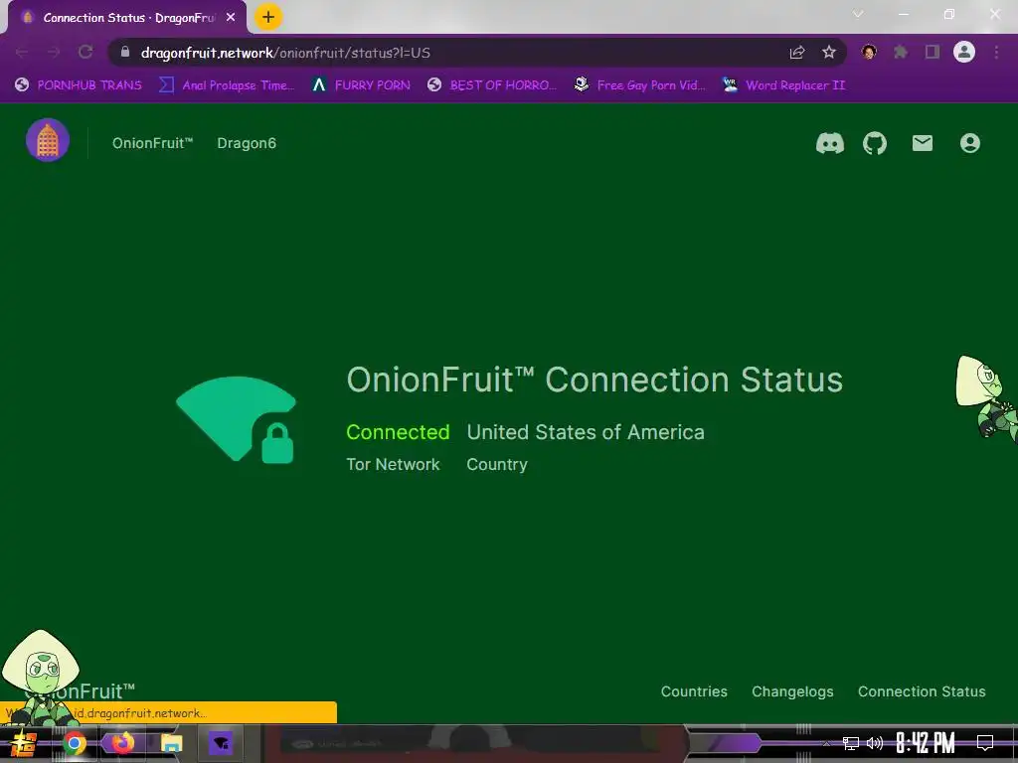1018x763 pixels.
Task: Click the Wi-Fi lock connection graphic
Action: pyautogui.click(x=237, y=420)
